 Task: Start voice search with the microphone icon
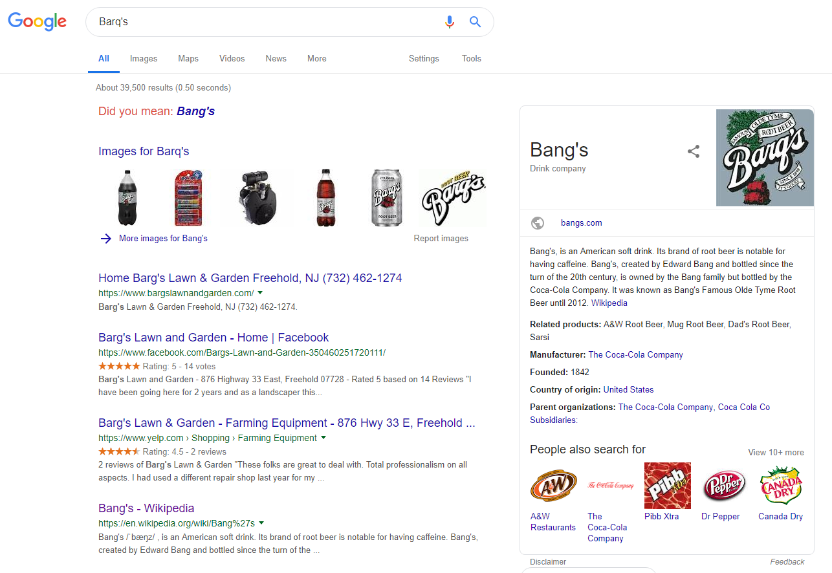[x=450, y=22]
